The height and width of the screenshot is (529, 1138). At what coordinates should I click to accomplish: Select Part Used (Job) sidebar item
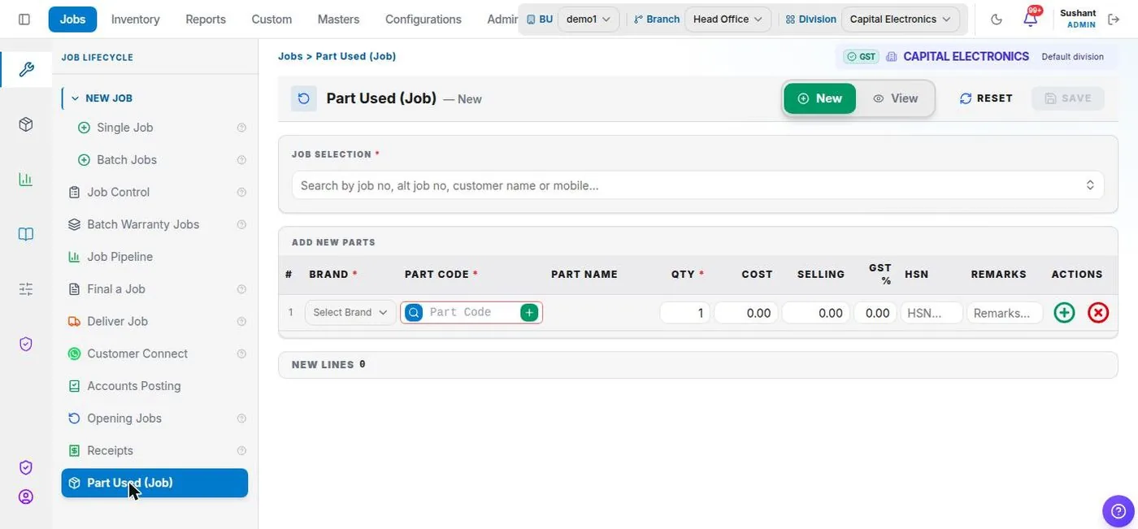(x=154, y=483)
